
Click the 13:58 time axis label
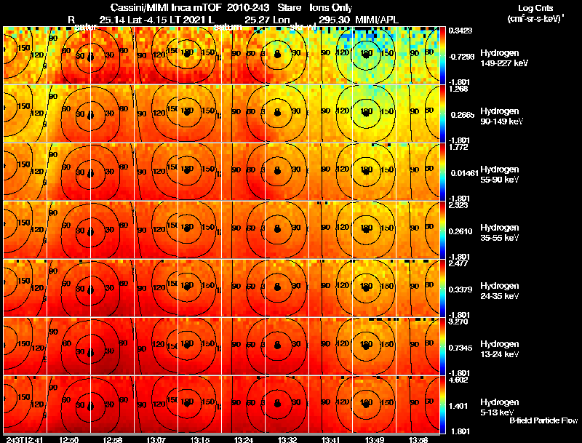point(418,439)
